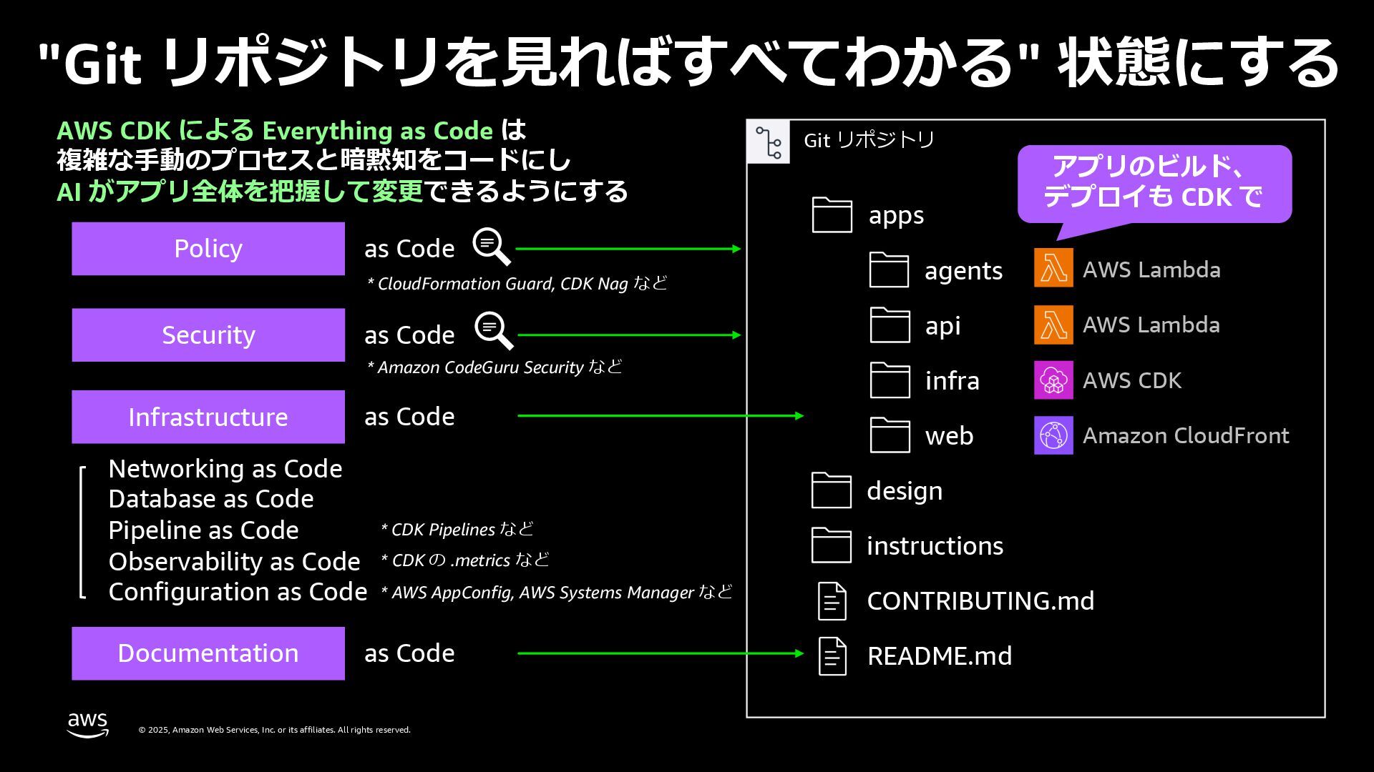Click the CONTRIBUTING.md file icon
The width and height of the screenshot is (1374, 772).
tap(832, 600)
